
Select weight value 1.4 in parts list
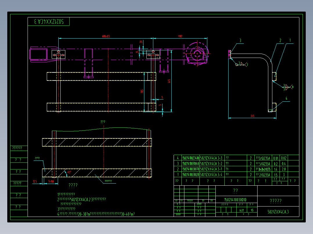tap(276, 169)
